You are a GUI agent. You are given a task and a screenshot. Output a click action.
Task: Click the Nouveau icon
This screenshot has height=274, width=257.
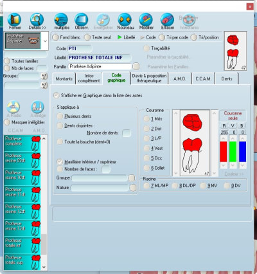[125, 20]
